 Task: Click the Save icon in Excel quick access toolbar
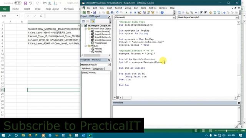pos(25,3)
